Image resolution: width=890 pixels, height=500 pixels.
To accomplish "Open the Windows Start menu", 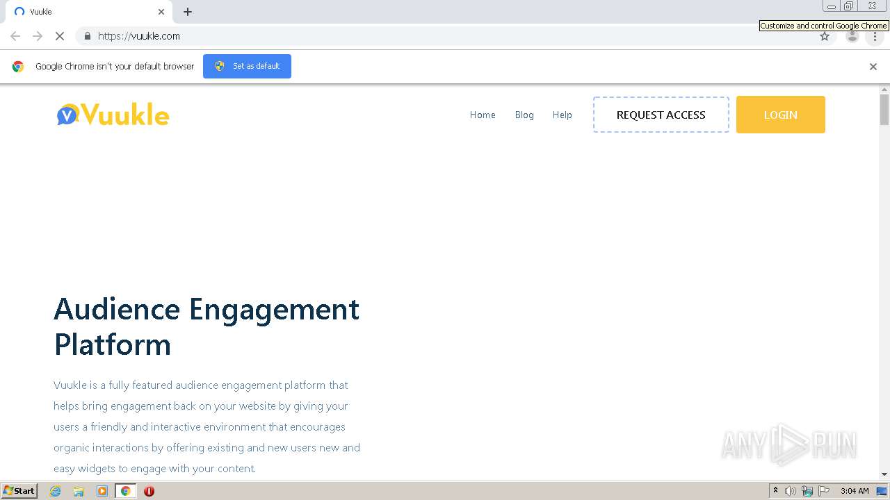I will [x=19, y=491].
